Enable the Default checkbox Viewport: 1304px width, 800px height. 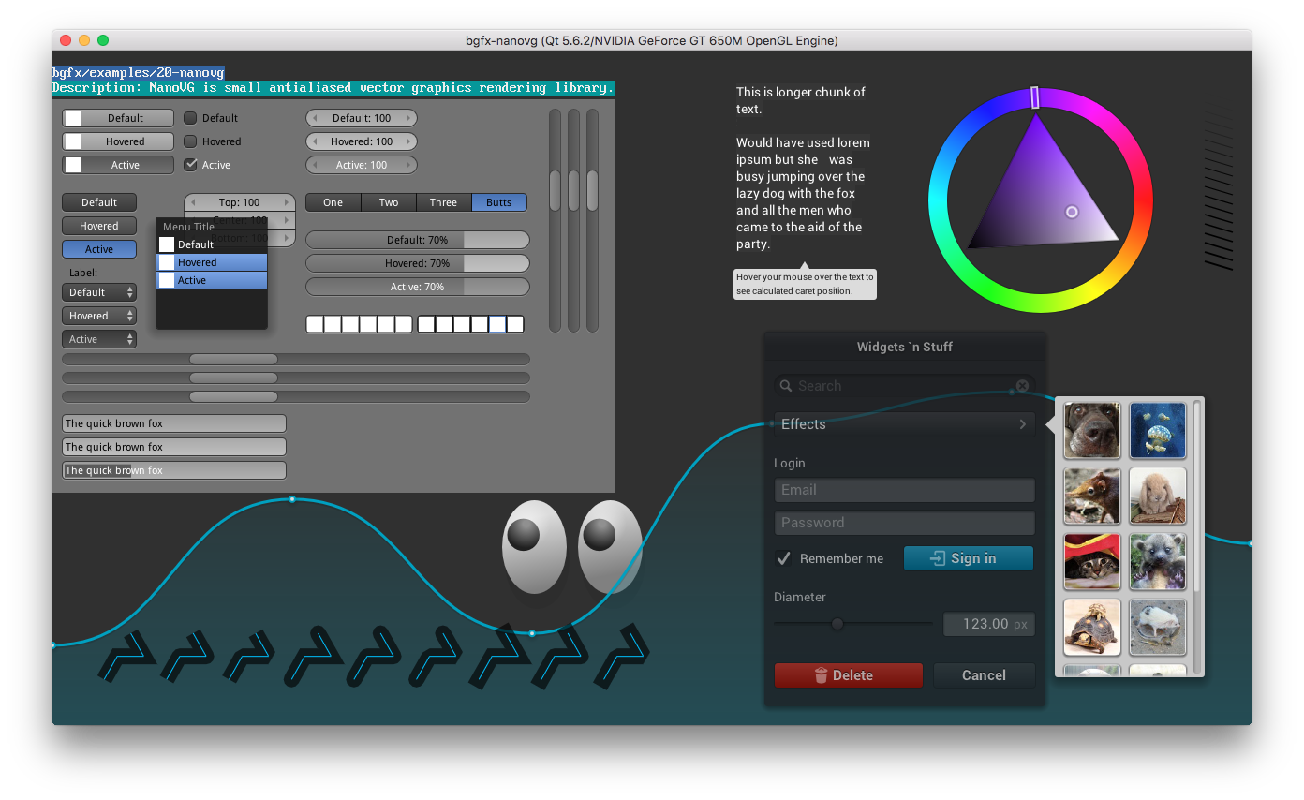(x=190, y=118)
